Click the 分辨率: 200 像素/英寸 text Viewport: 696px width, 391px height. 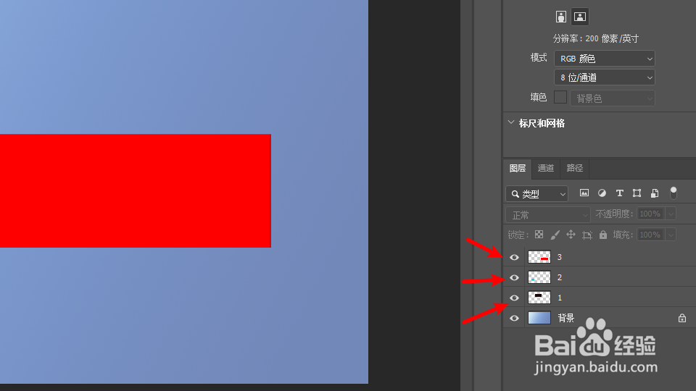[x=596, y=38]
